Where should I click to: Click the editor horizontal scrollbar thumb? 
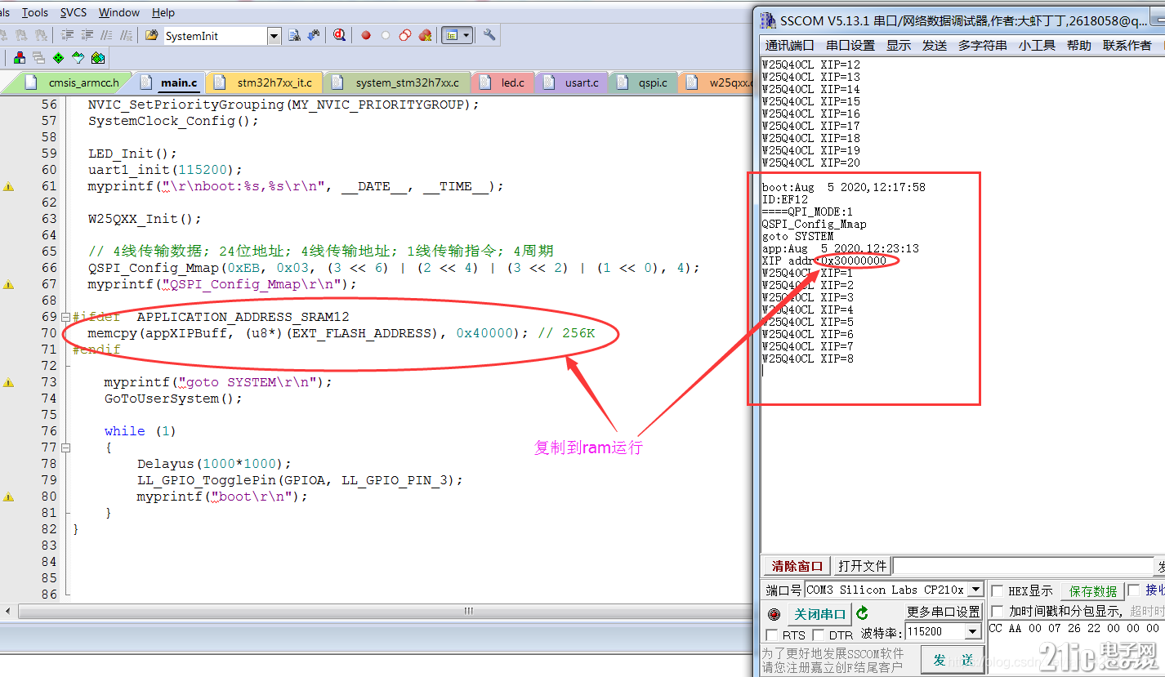[469, 610]
